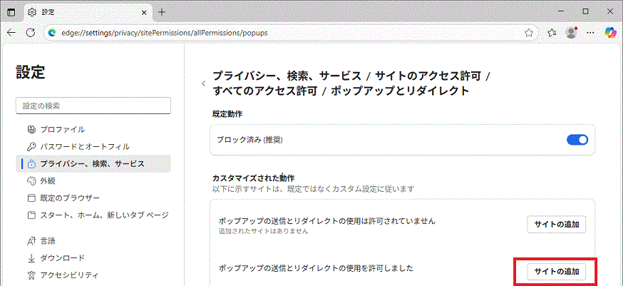Open 外観 in the settings sidebar

[x=49, y=180]
